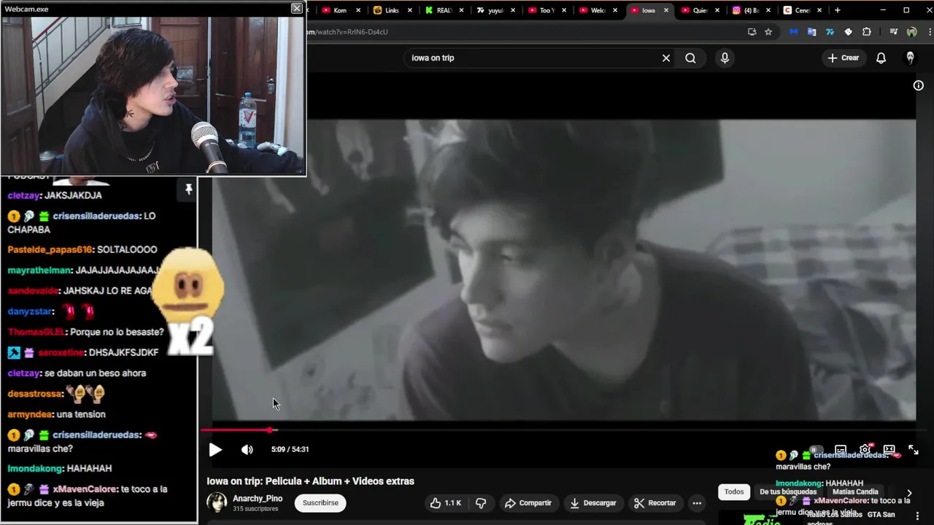Switch to theater mode view icon
934x525 pixels.
889,450
